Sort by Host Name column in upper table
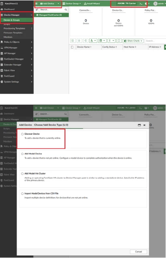 pos(130,47)
